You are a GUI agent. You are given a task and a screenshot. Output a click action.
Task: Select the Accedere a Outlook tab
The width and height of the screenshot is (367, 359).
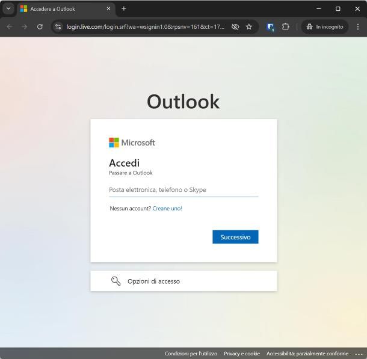pyautogui.click(x=66, y=9)
